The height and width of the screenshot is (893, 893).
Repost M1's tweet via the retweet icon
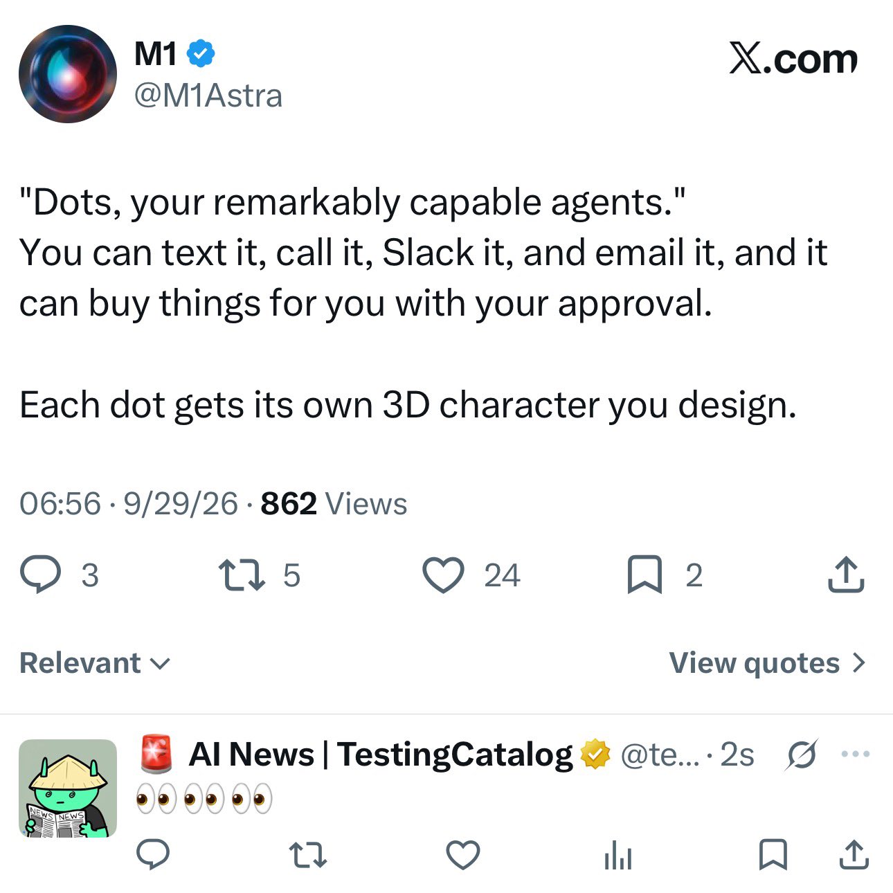(x=242, y=575)
